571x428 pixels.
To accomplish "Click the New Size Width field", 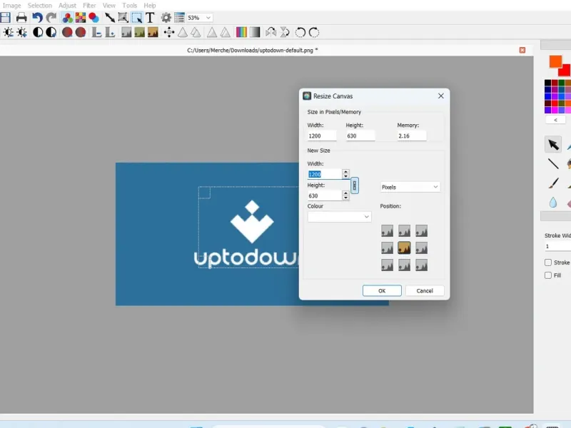I will click(x=325, y=174).
